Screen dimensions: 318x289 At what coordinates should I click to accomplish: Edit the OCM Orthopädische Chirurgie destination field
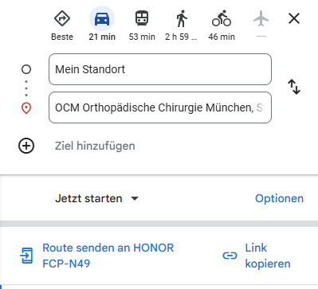160,107
